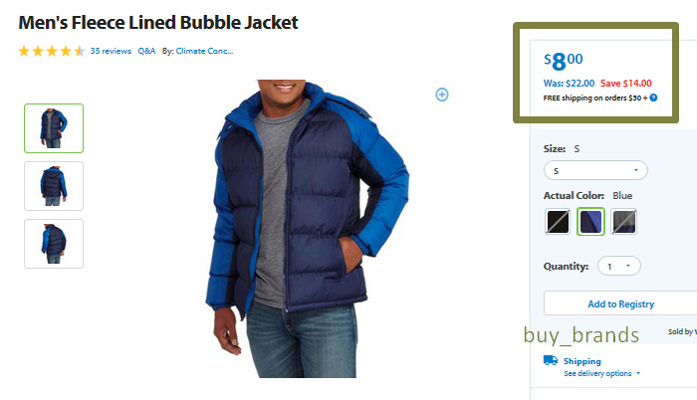Click the Add to Registry button
This screenshot has width=697, height=400.
click(x=620, y=303)
